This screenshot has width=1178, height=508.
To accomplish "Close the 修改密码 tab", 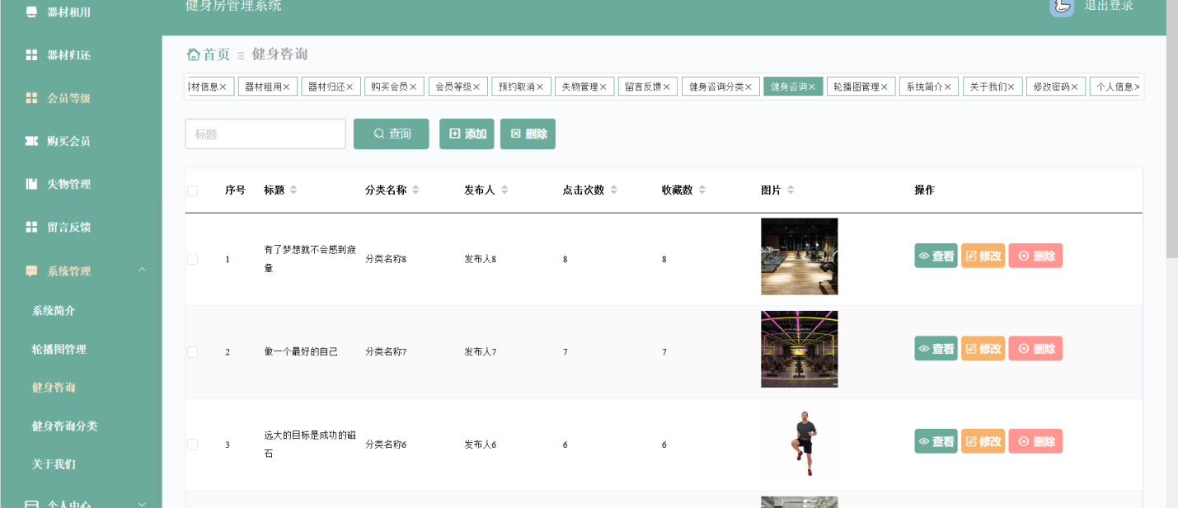I will click(1074, 87).
